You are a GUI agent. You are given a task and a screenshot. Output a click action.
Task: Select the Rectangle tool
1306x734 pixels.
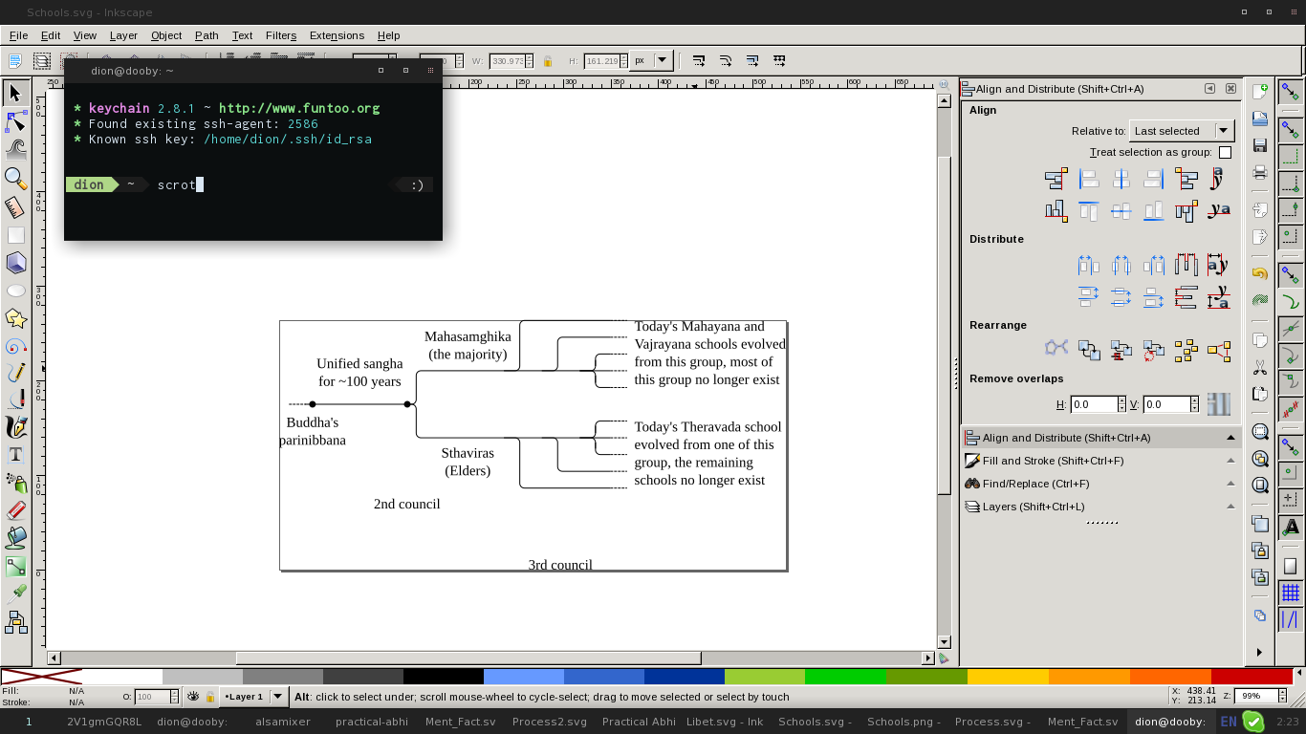coord(15,234)
